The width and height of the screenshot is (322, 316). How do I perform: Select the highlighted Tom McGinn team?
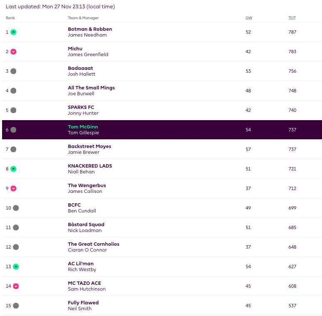tap(83, 127)
